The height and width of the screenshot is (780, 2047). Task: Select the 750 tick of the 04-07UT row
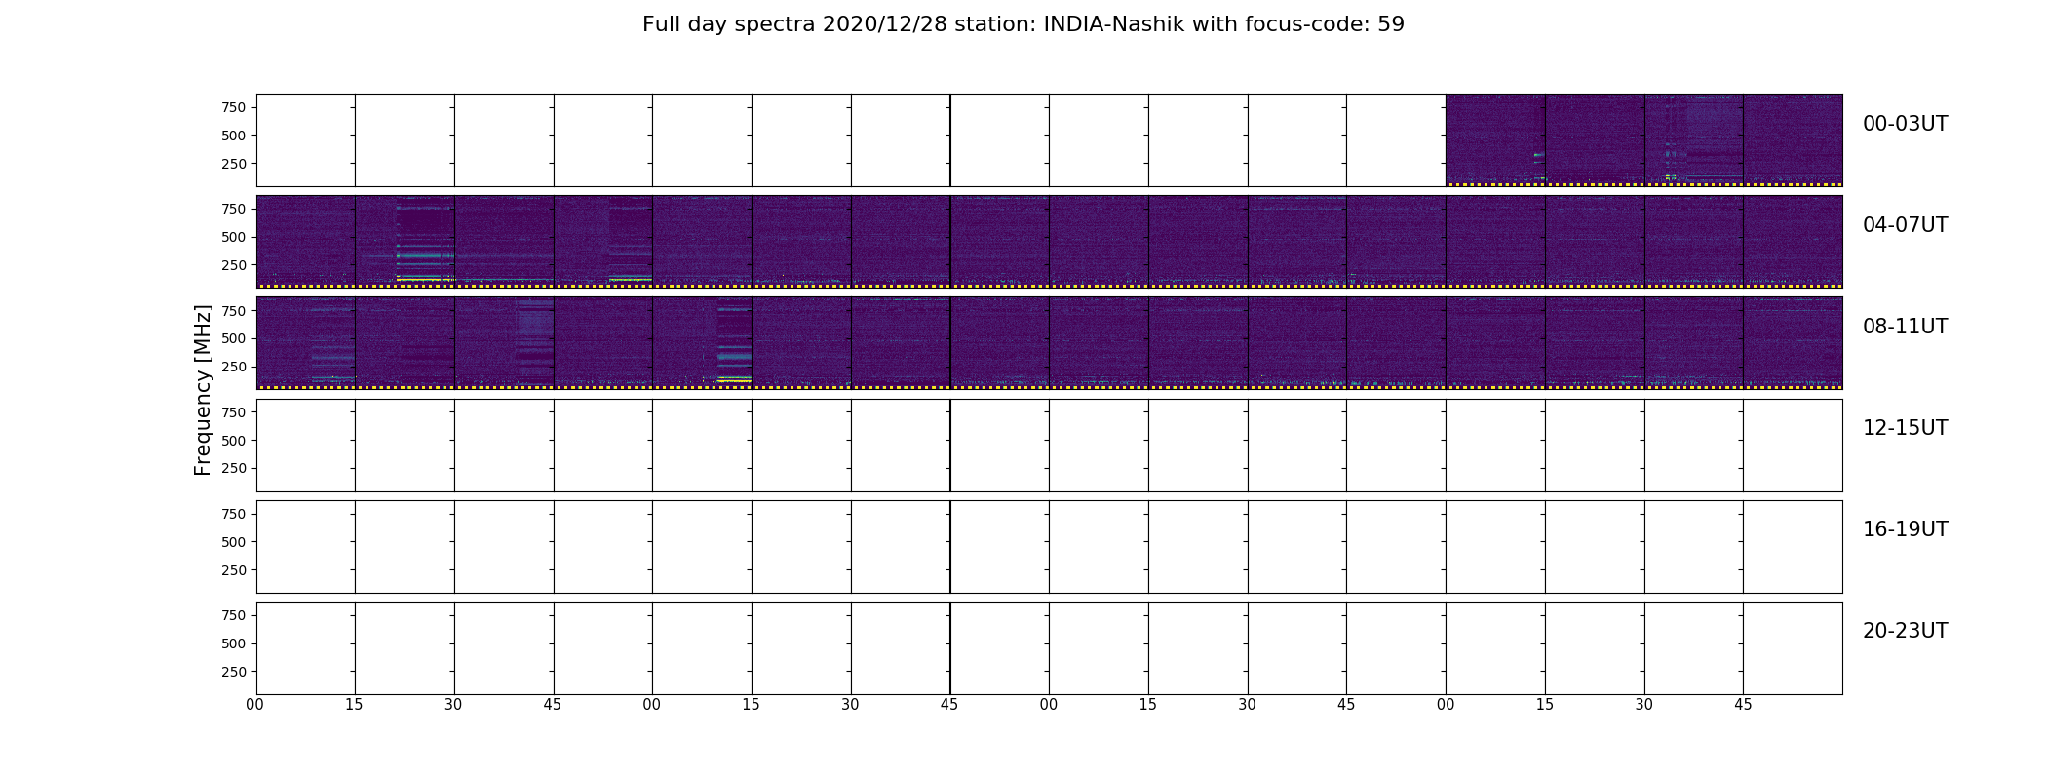(234, 209)
